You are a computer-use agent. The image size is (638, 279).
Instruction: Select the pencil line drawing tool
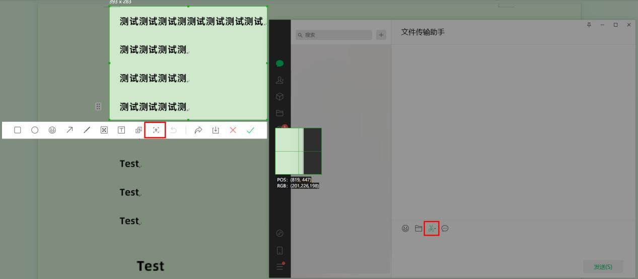point(87,130)
